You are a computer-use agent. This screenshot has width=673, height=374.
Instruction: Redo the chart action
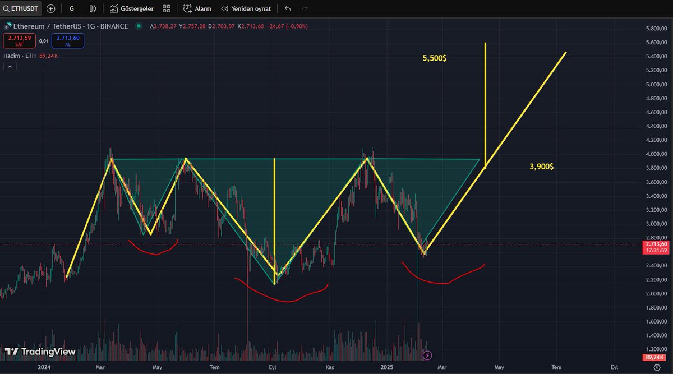305,8
